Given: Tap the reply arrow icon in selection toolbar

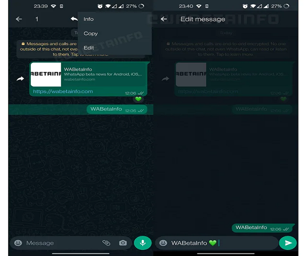Looking at the screenshot, I should point(74,19).
